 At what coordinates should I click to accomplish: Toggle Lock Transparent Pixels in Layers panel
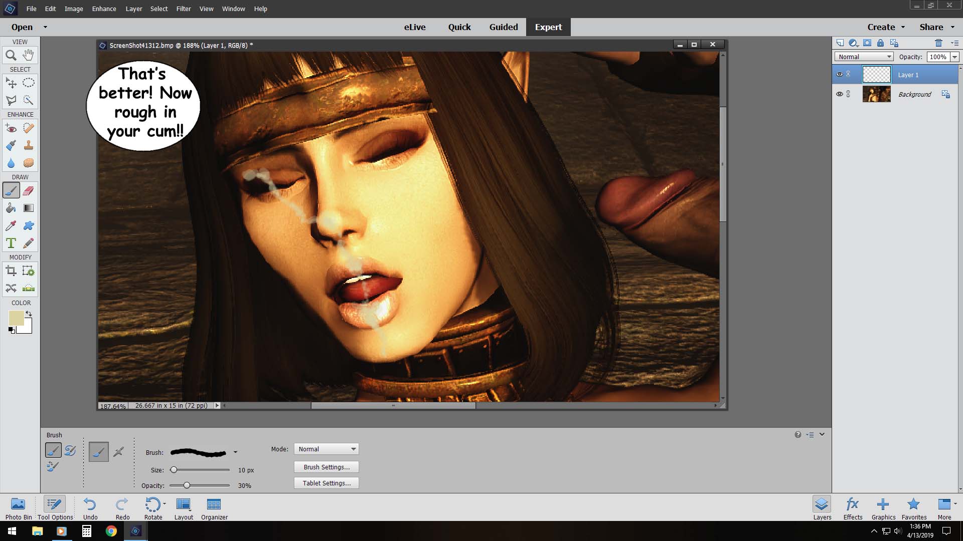tap(894, 43)
